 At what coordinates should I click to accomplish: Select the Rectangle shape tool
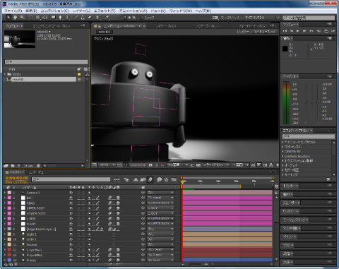54,18
